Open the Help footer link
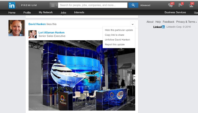 coord(158,22)
